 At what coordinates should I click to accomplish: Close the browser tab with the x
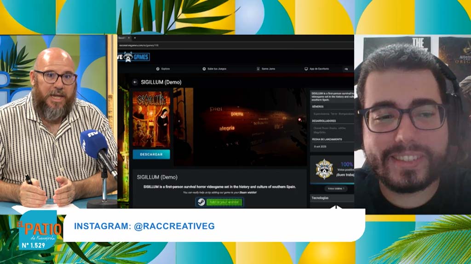click(x=129, y=38)
